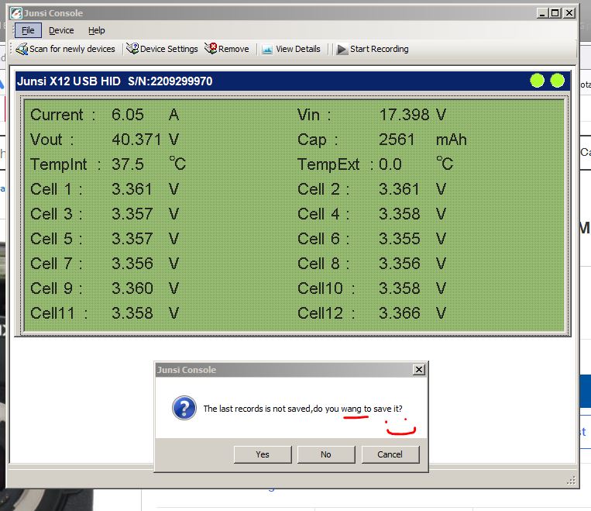
Task: Click the Cell 7 label
Action: tap(56, 264)
